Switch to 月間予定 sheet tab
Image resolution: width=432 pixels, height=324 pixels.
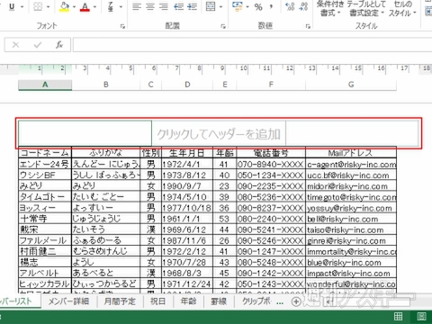[120, 301]
